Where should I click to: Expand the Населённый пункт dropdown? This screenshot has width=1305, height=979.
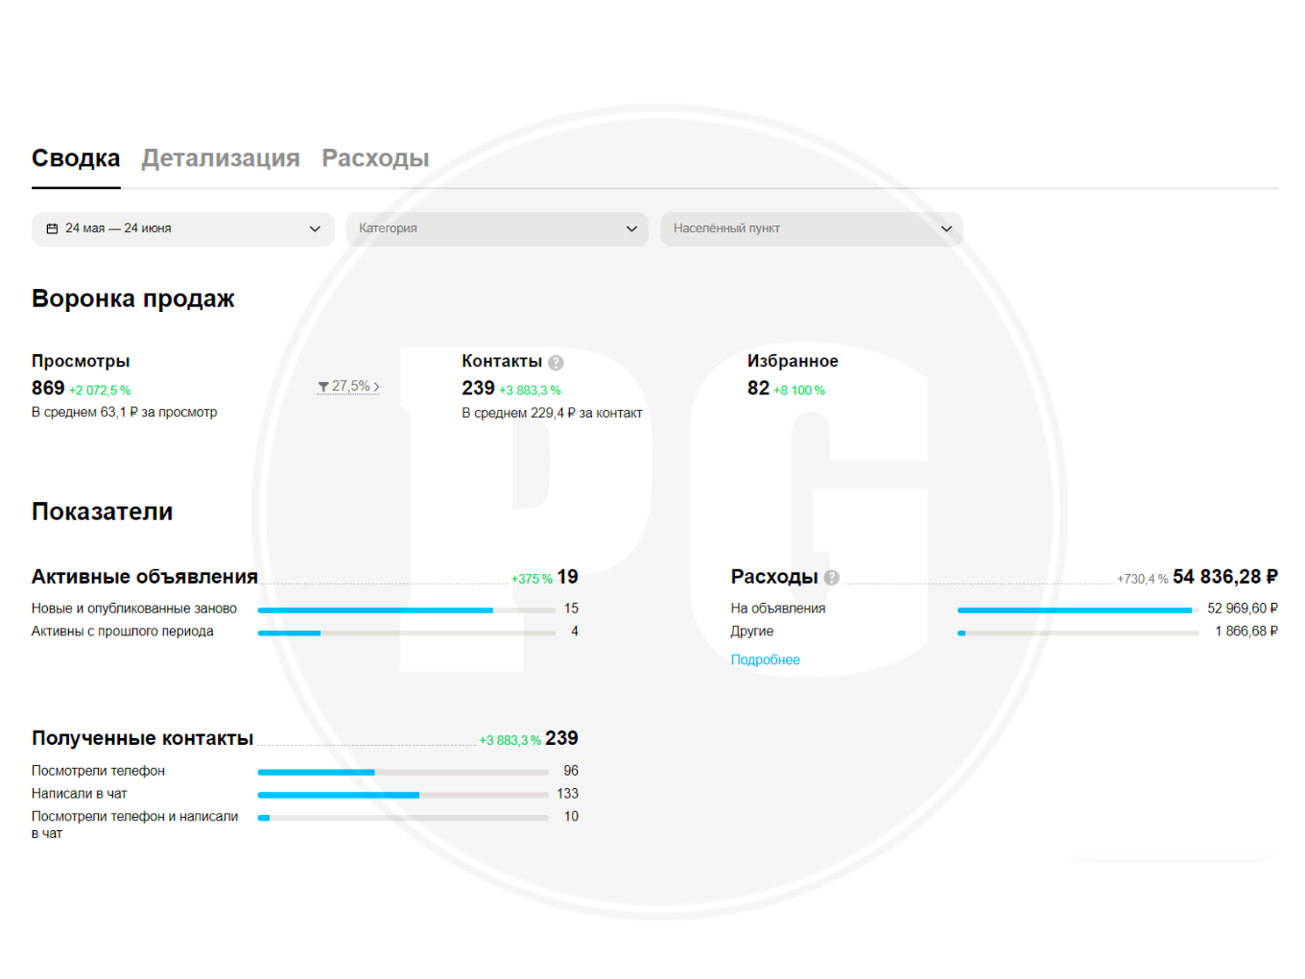pos(812,228)
